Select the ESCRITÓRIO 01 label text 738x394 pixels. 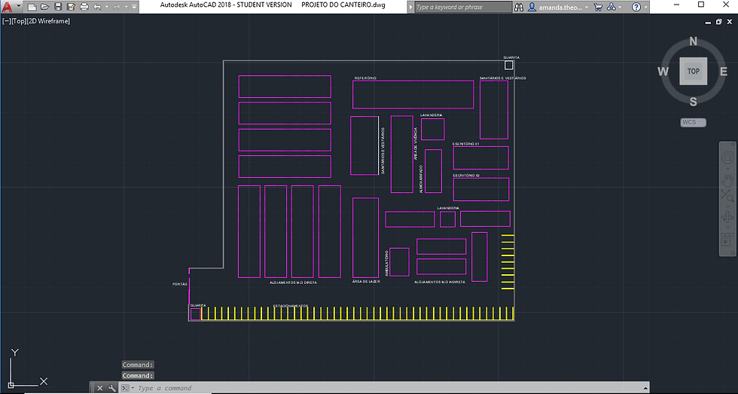pyautogui.click(x=466, y=144)
